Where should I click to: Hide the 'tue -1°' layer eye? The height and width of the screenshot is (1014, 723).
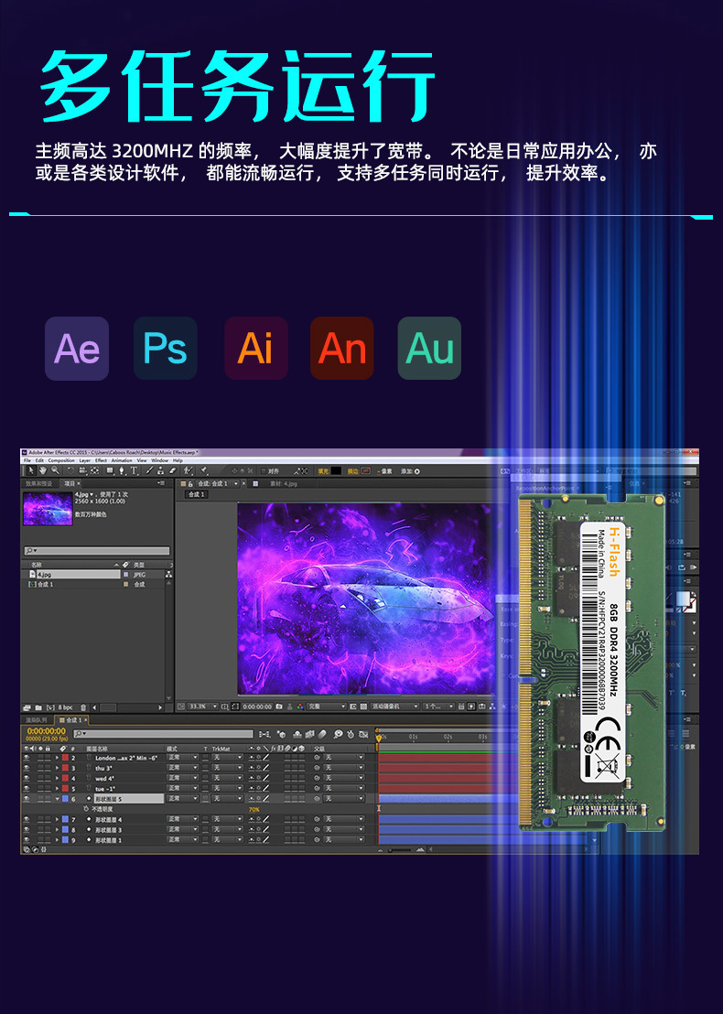click(26, 788)
